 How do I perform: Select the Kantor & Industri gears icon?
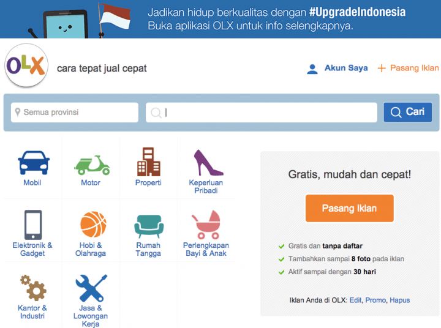click(x=34, y=288)
